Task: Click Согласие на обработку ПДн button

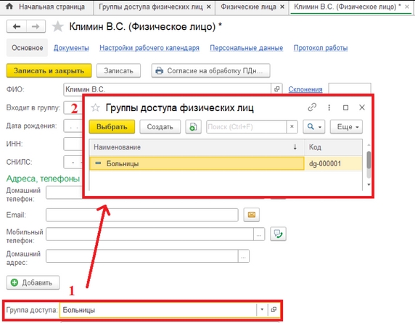Action: pos(210,70)
